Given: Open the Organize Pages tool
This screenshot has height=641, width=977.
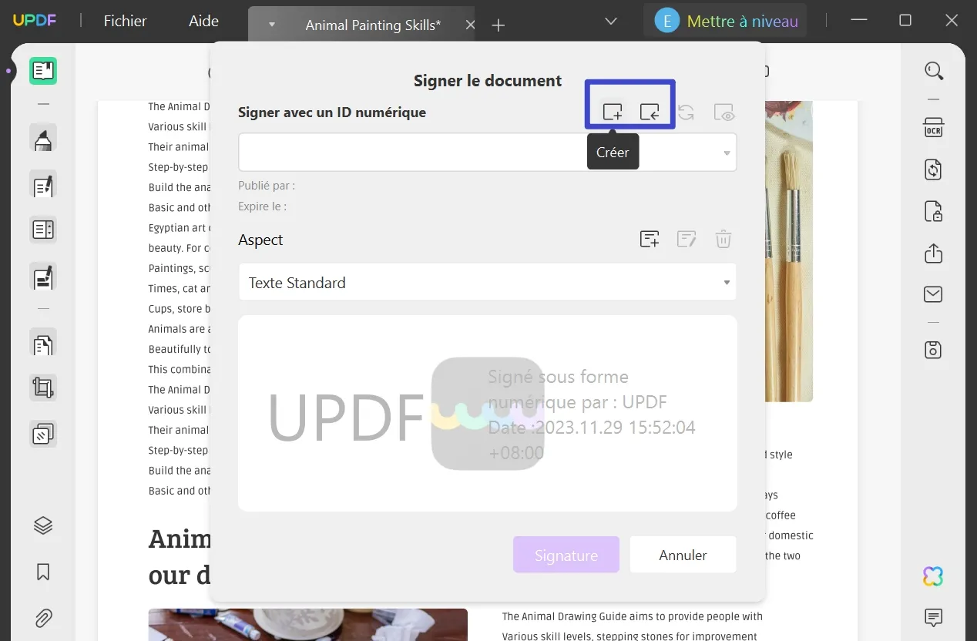Looking at the screenshot, I should click(x=43, y=344).
